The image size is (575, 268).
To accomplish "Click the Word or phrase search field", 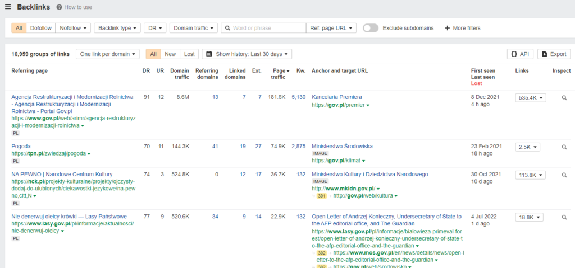I will click(x=267, y=28).
